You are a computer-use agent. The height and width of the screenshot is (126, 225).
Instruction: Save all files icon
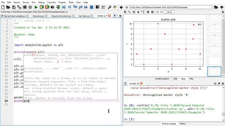(x=19, y=7)
